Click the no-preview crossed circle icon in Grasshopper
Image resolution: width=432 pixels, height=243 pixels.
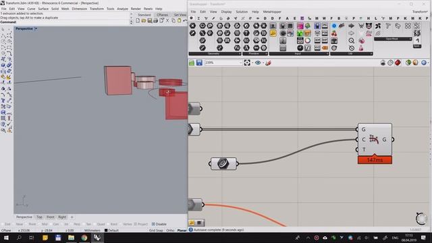coord(390,63)
